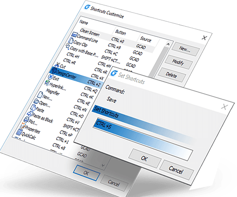Click the Delete button
Image resolution: width=237 pixels, height=197 pixels.
tap(171, 75)
